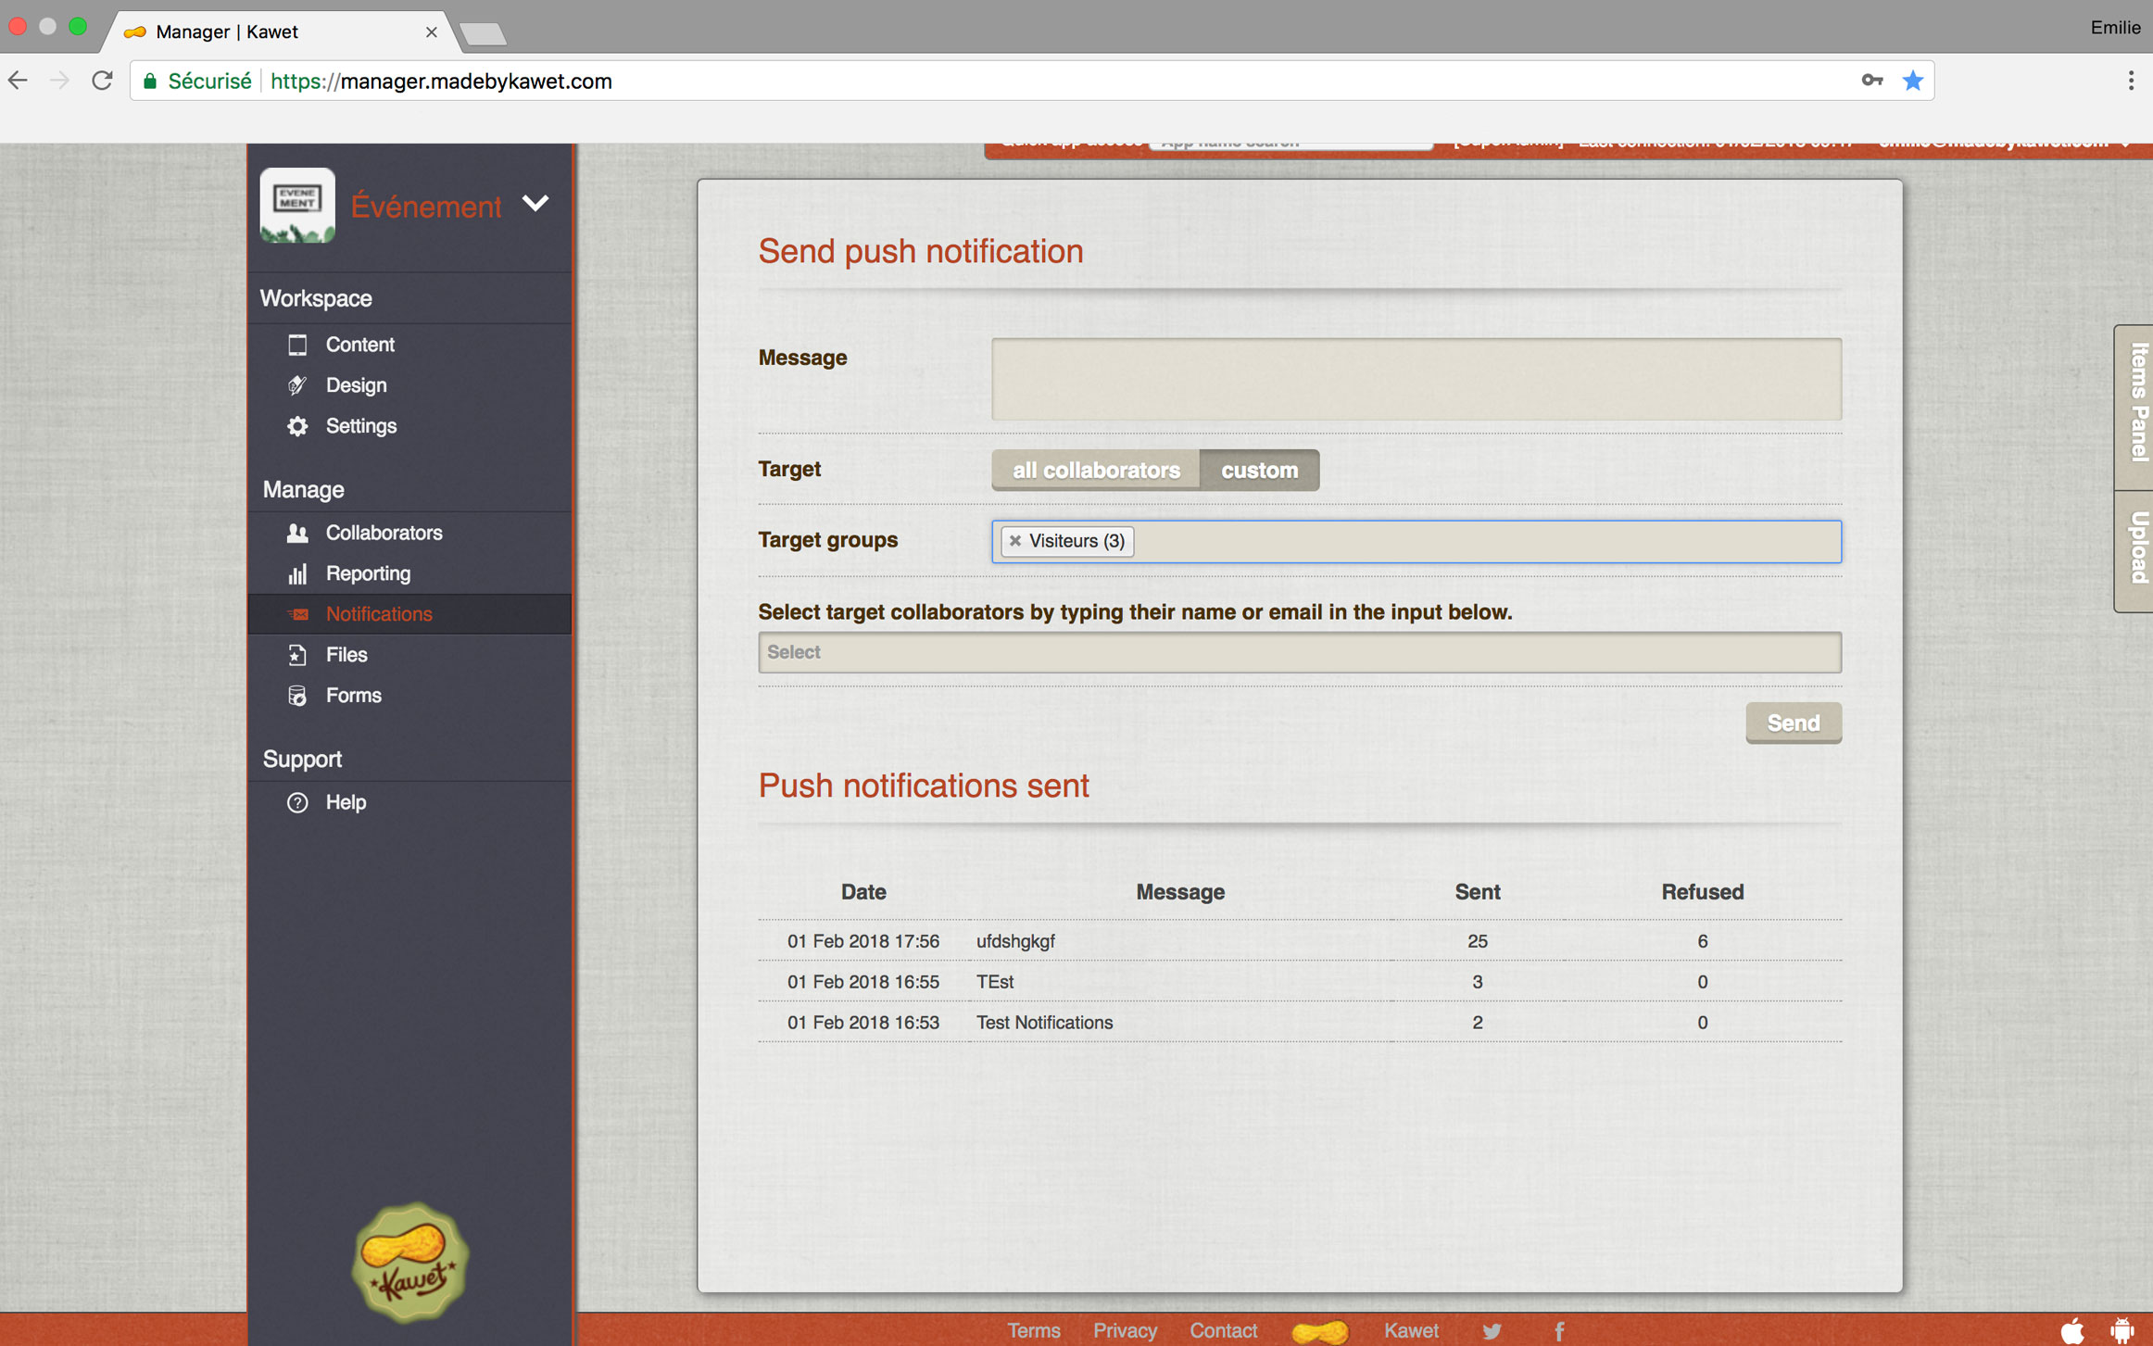This screenshot has height=1346, width=2153.
Task: Click the Apple icon in footer
Action: point(2072,1331)
